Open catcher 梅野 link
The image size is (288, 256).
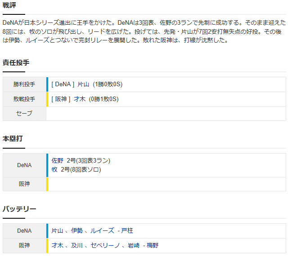pyautogui.click(x=153, y=246)
